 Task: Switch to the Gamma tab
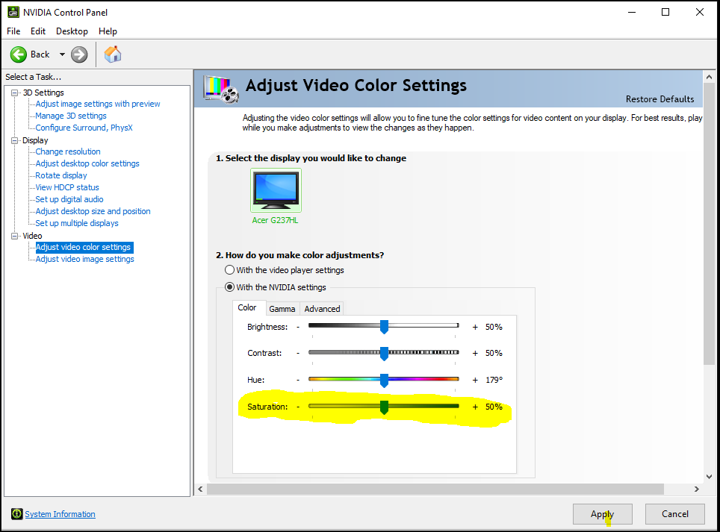pos(282,309)
